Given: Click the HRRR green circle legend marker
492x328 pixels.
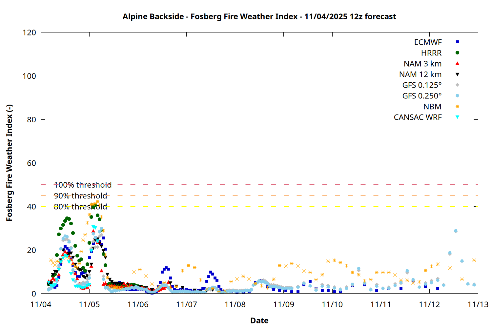Looking at the screenshot, I should (457, 53).
